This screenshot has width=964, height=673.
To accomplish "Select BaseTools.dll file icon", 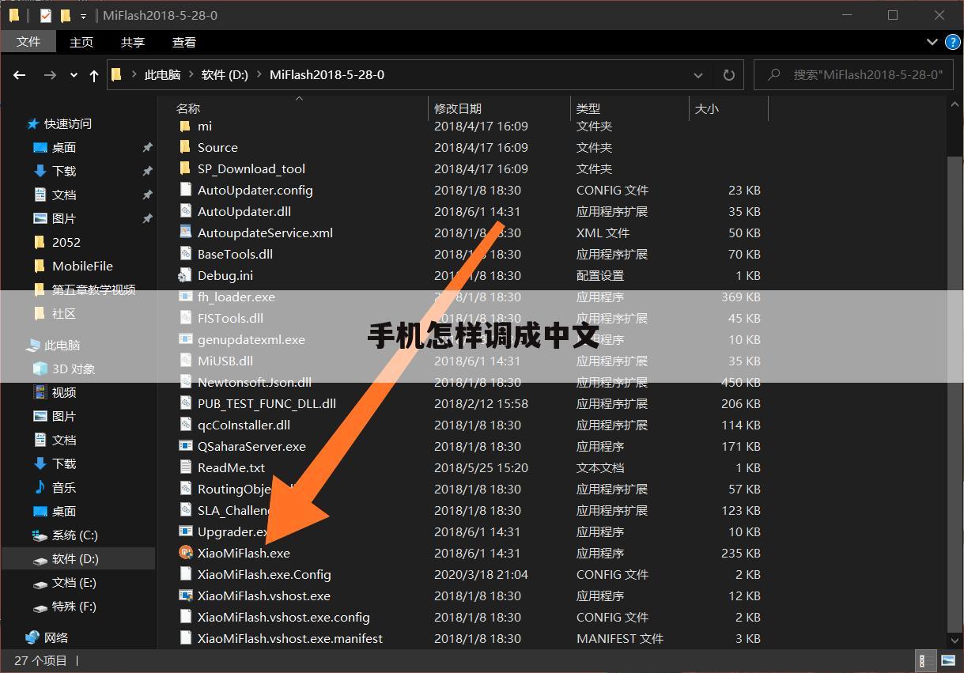I will pos(186,254).
